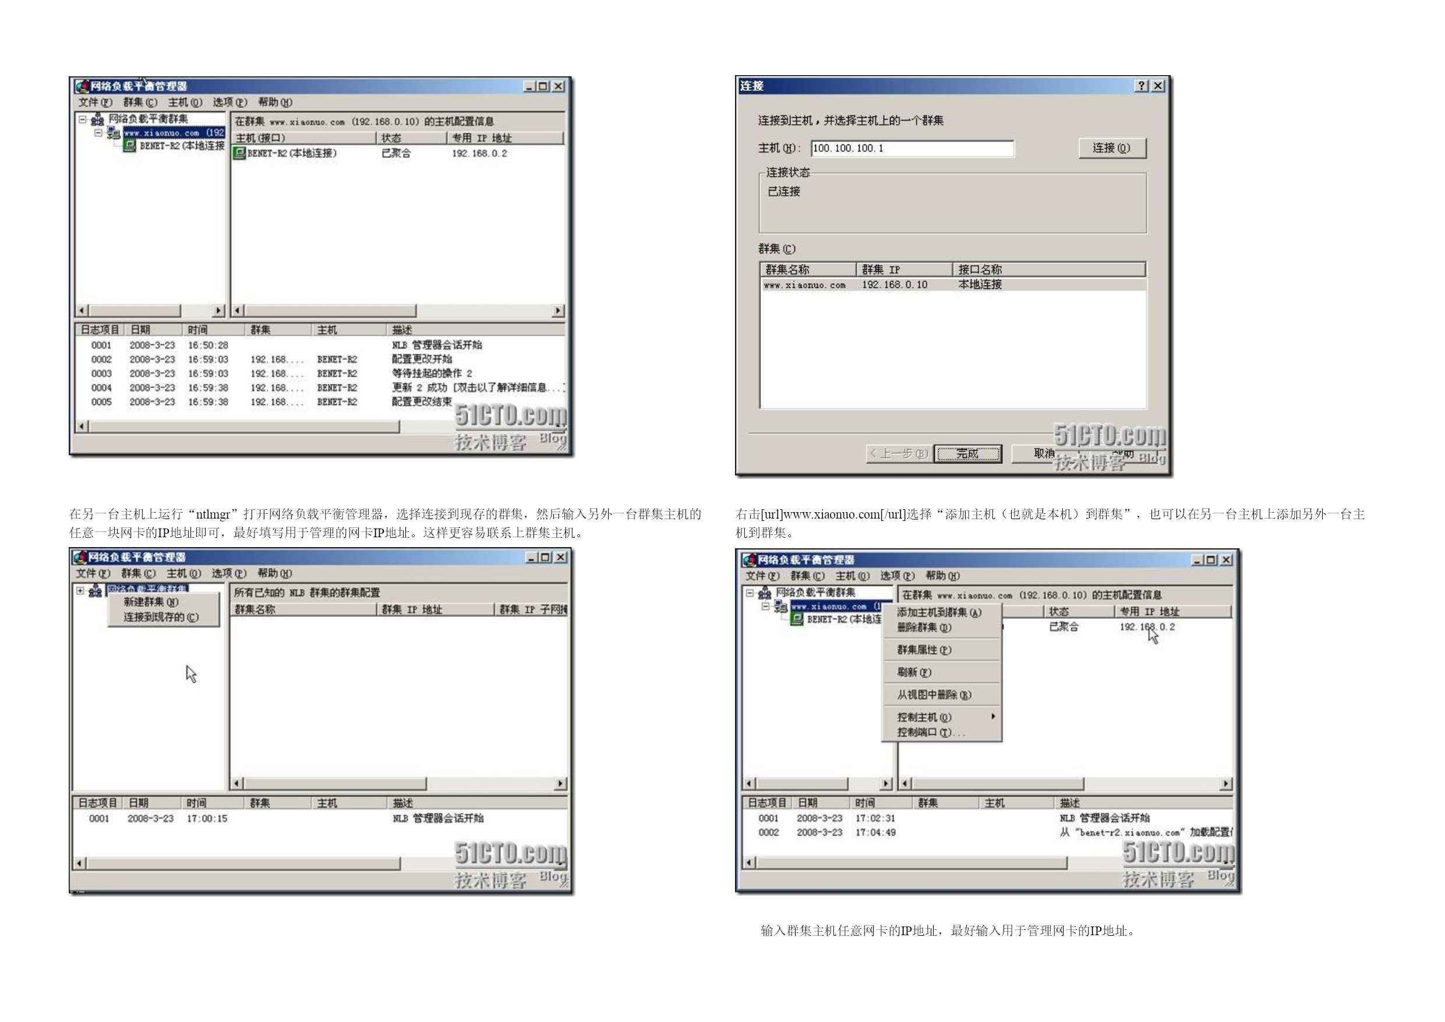The width and height of the screenshot is (1445, 1022).
Task: Choose 群集属性 from context menu
Action: 924,650
